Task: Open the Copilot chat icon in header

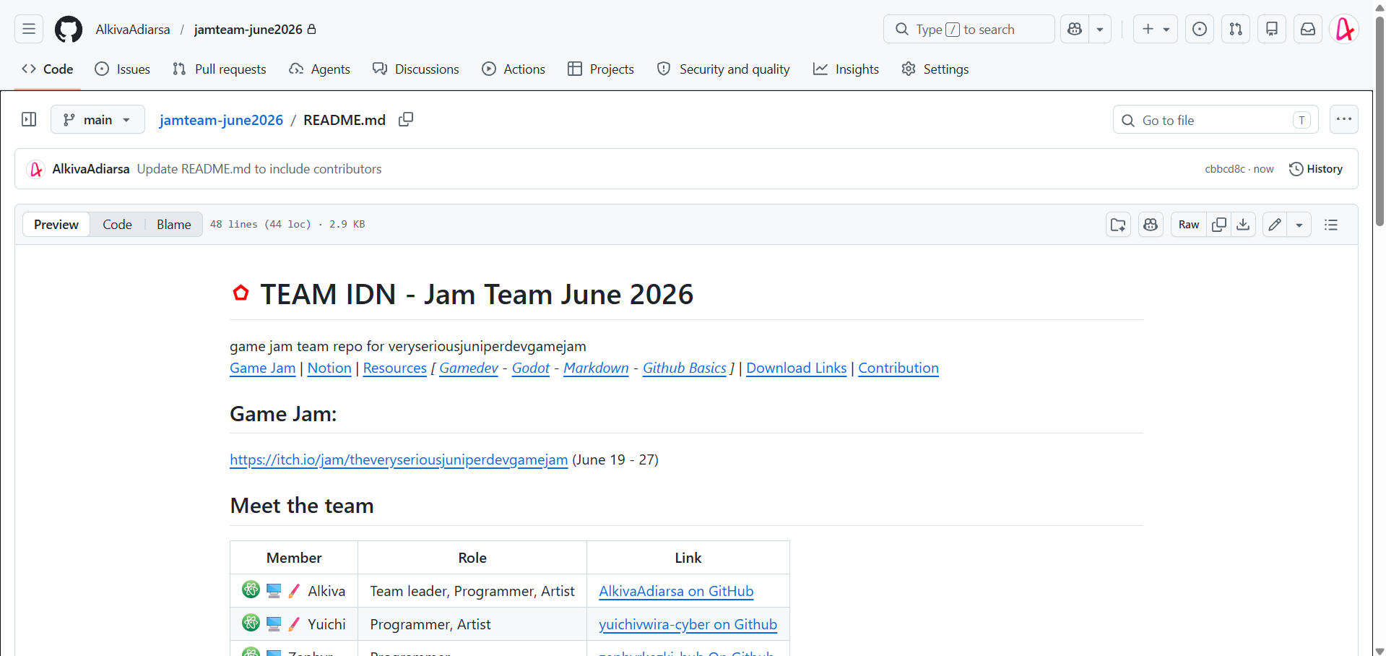Action: pyautogui.click(x=1075, y=29)
